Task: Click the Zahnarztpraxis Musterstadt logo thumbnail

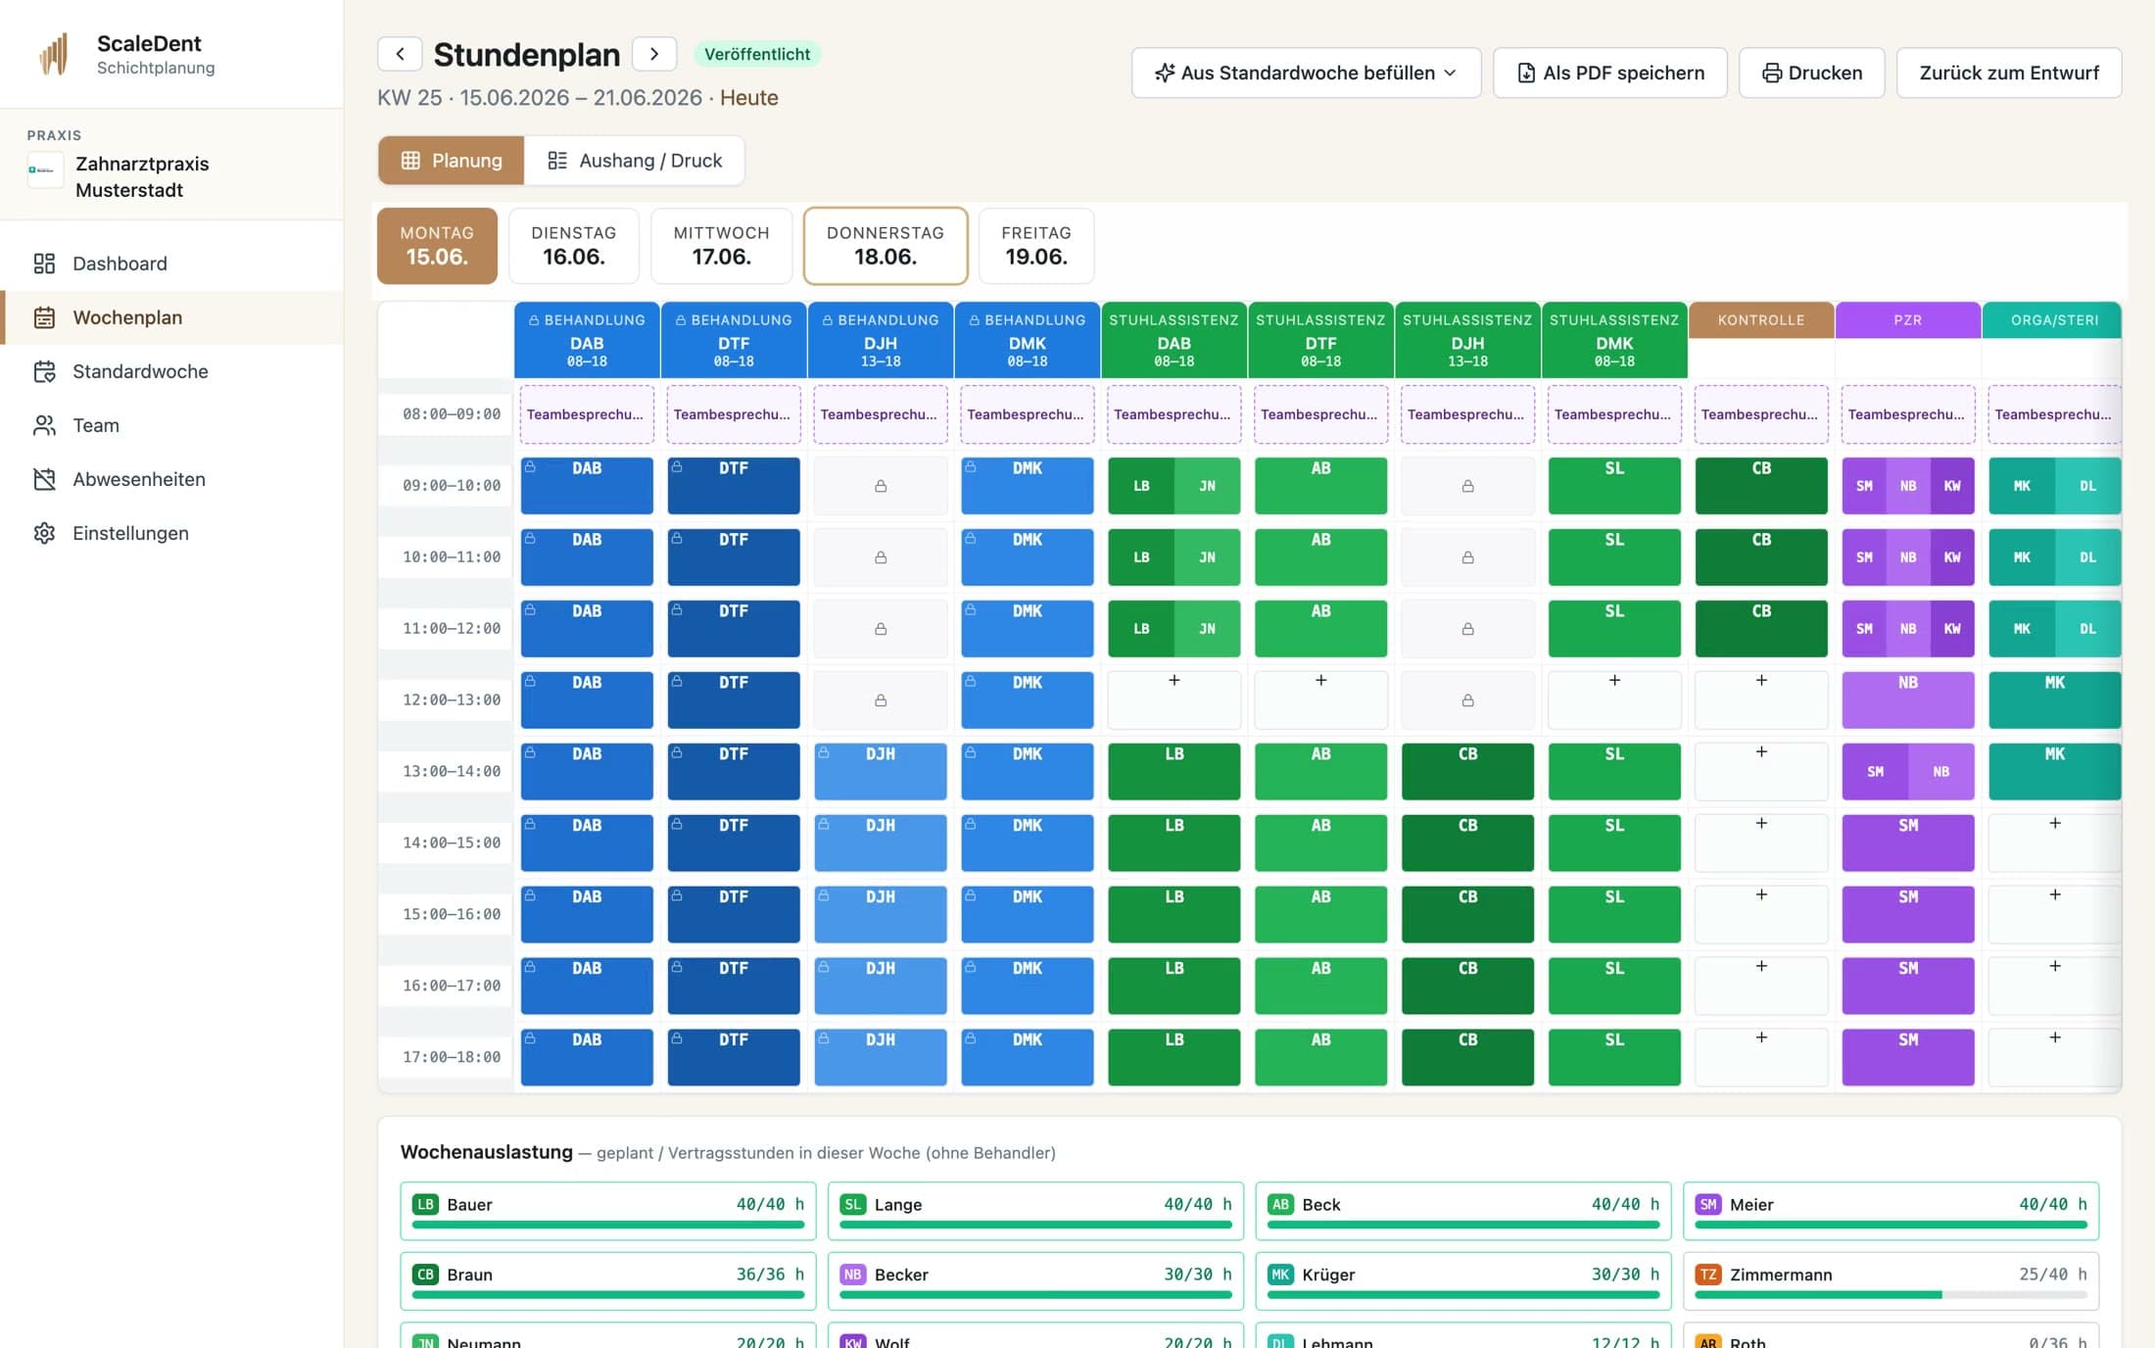Action: click(45, 169)
